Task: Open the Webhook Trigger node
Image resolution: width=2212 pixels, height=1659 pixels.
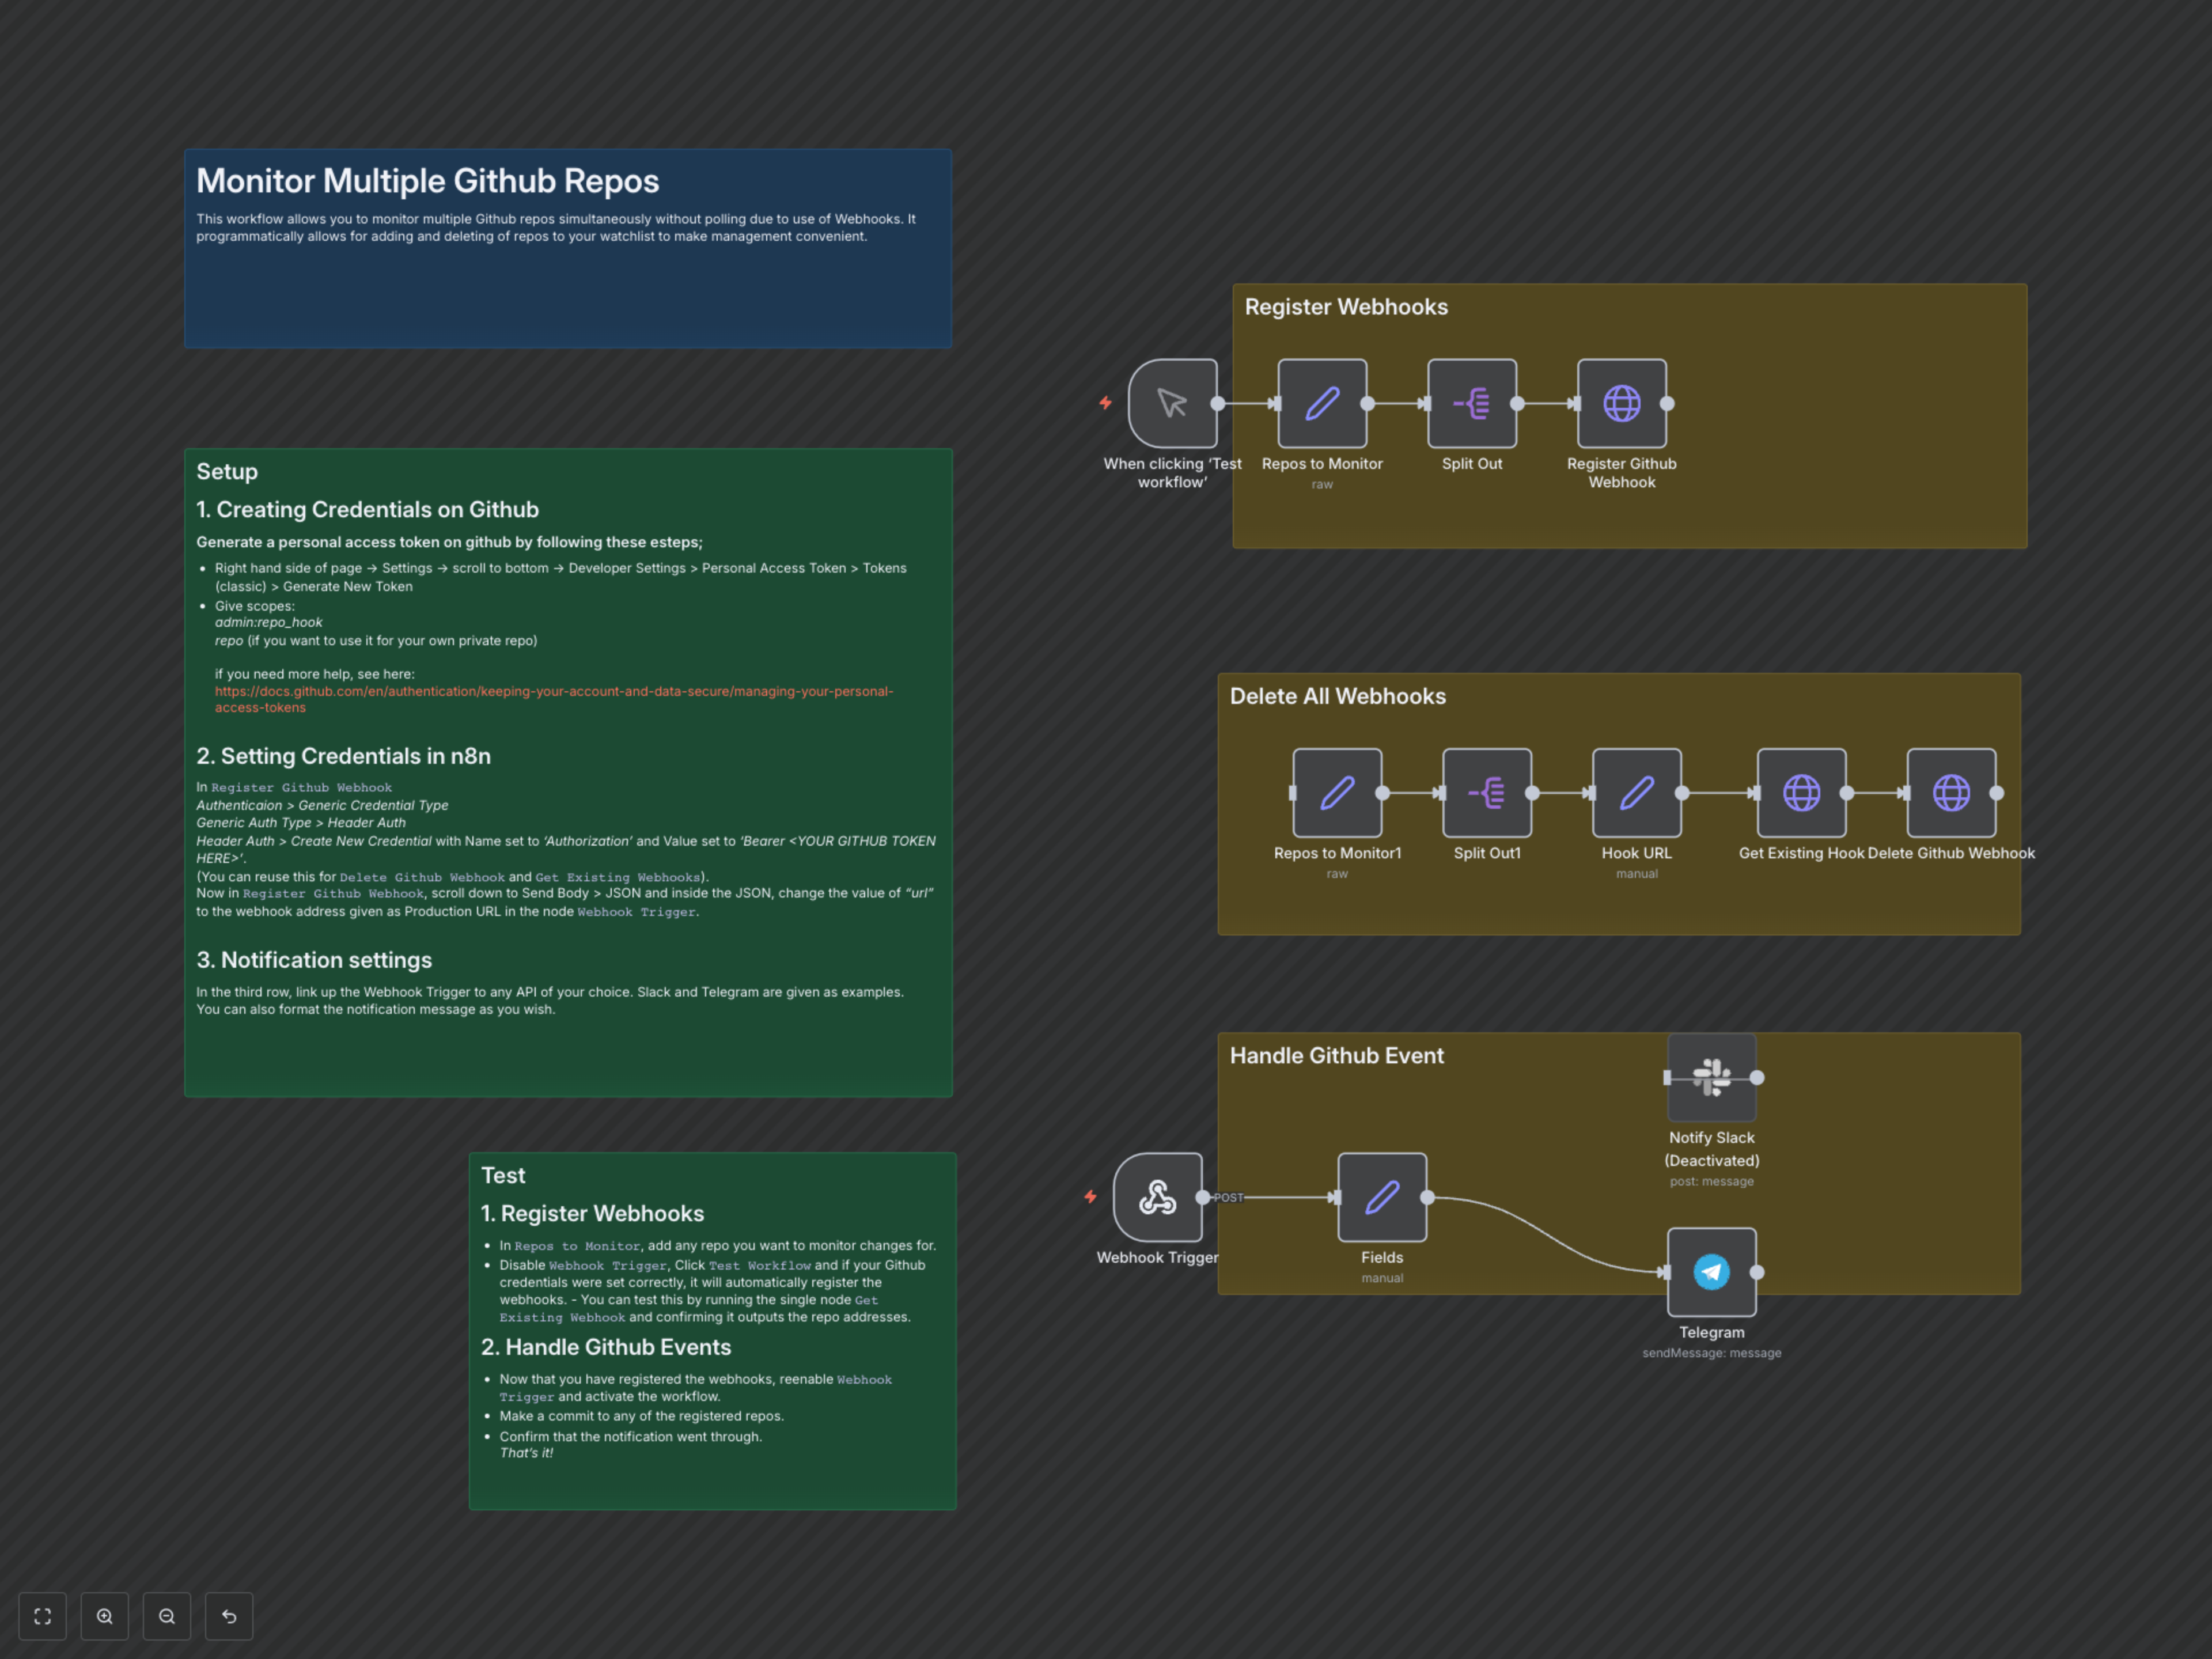Action: [1157, 1197]
